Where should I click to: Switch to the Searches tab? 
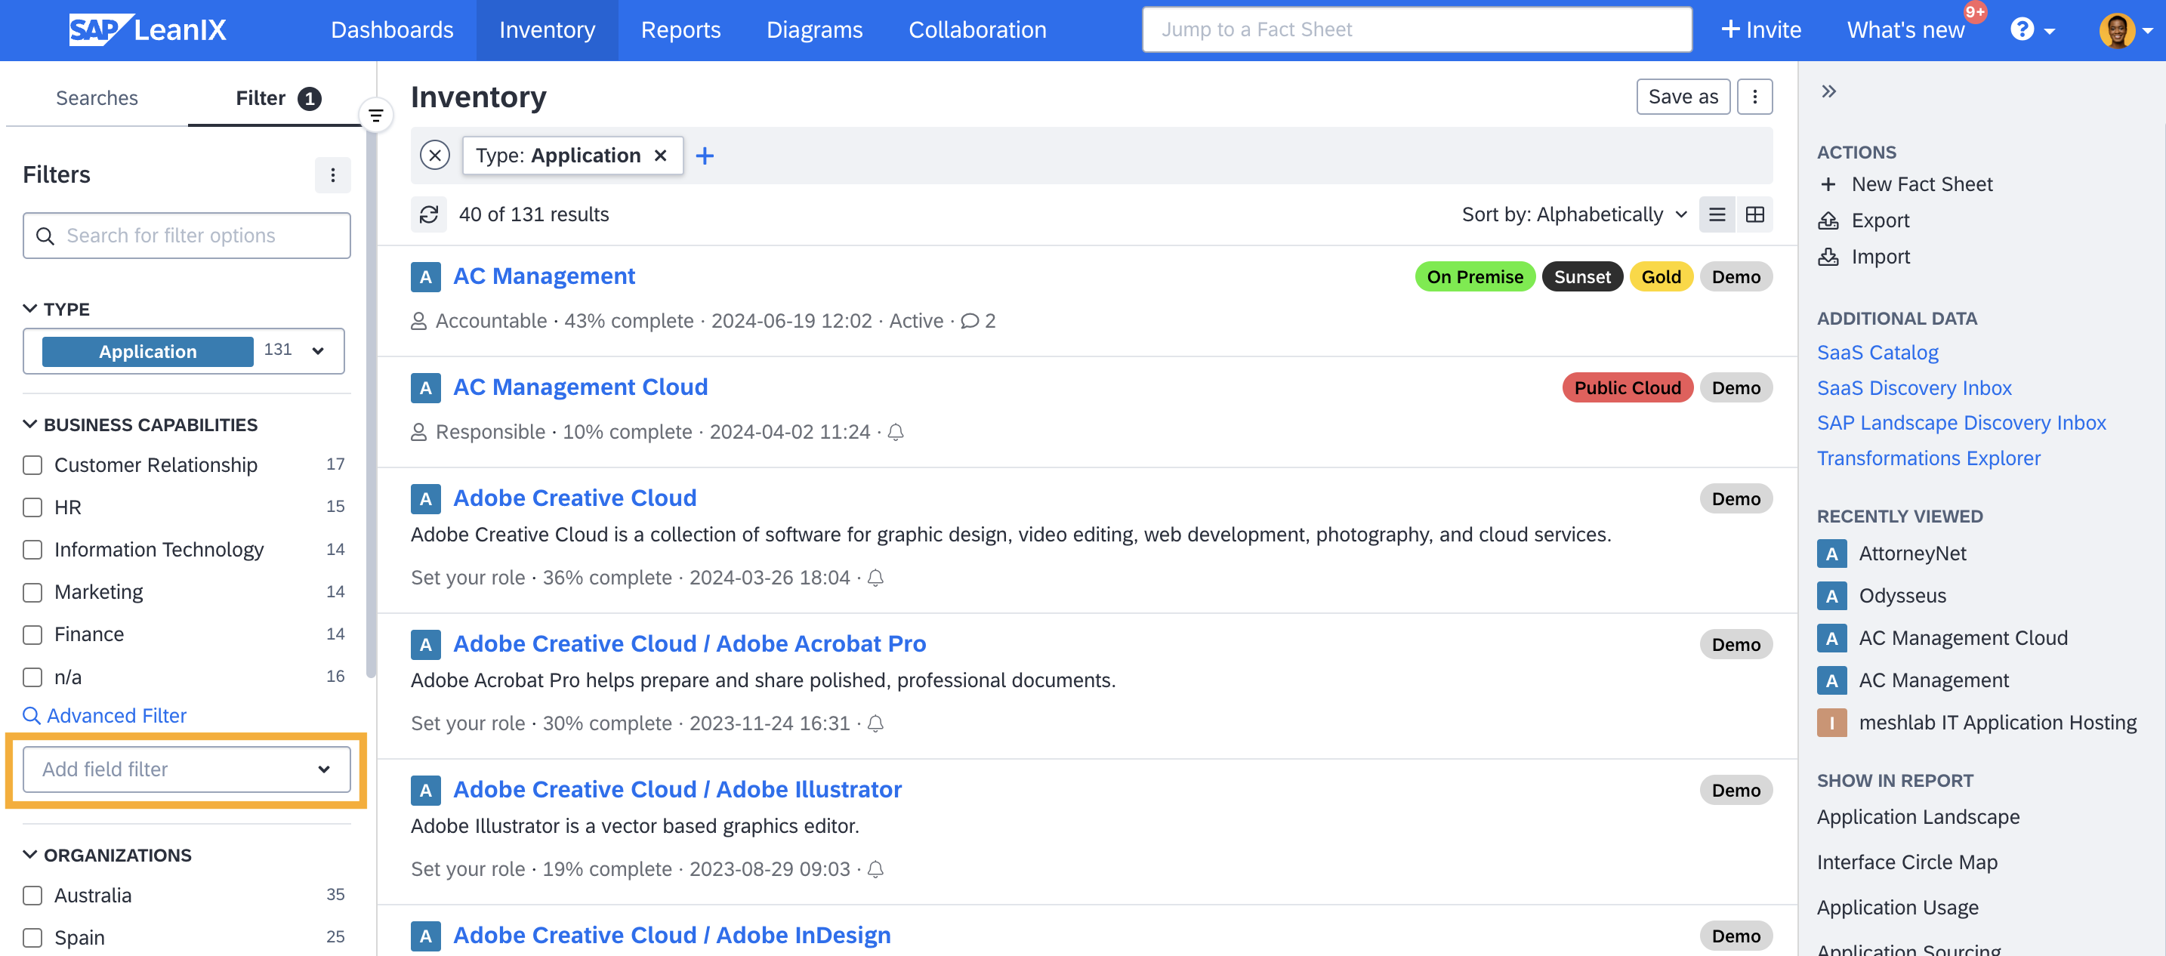click(x=97, y=97)
